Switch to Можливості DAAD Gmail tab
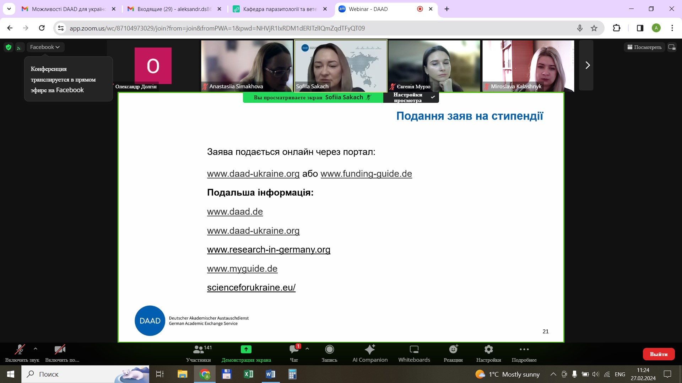The image size is (682, 383). [69, 9]
